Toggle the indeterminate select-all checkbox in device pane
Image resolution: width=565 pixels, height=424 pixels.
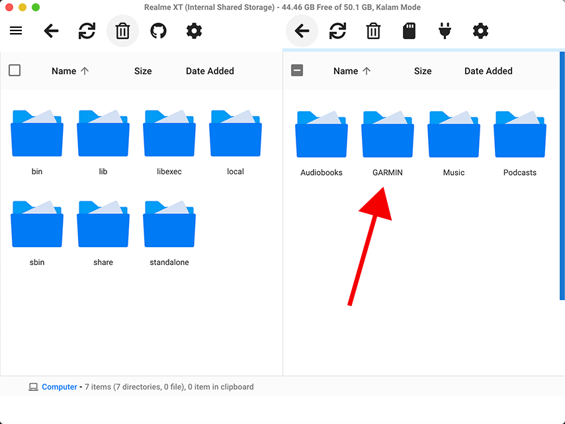tap(297, 70)
